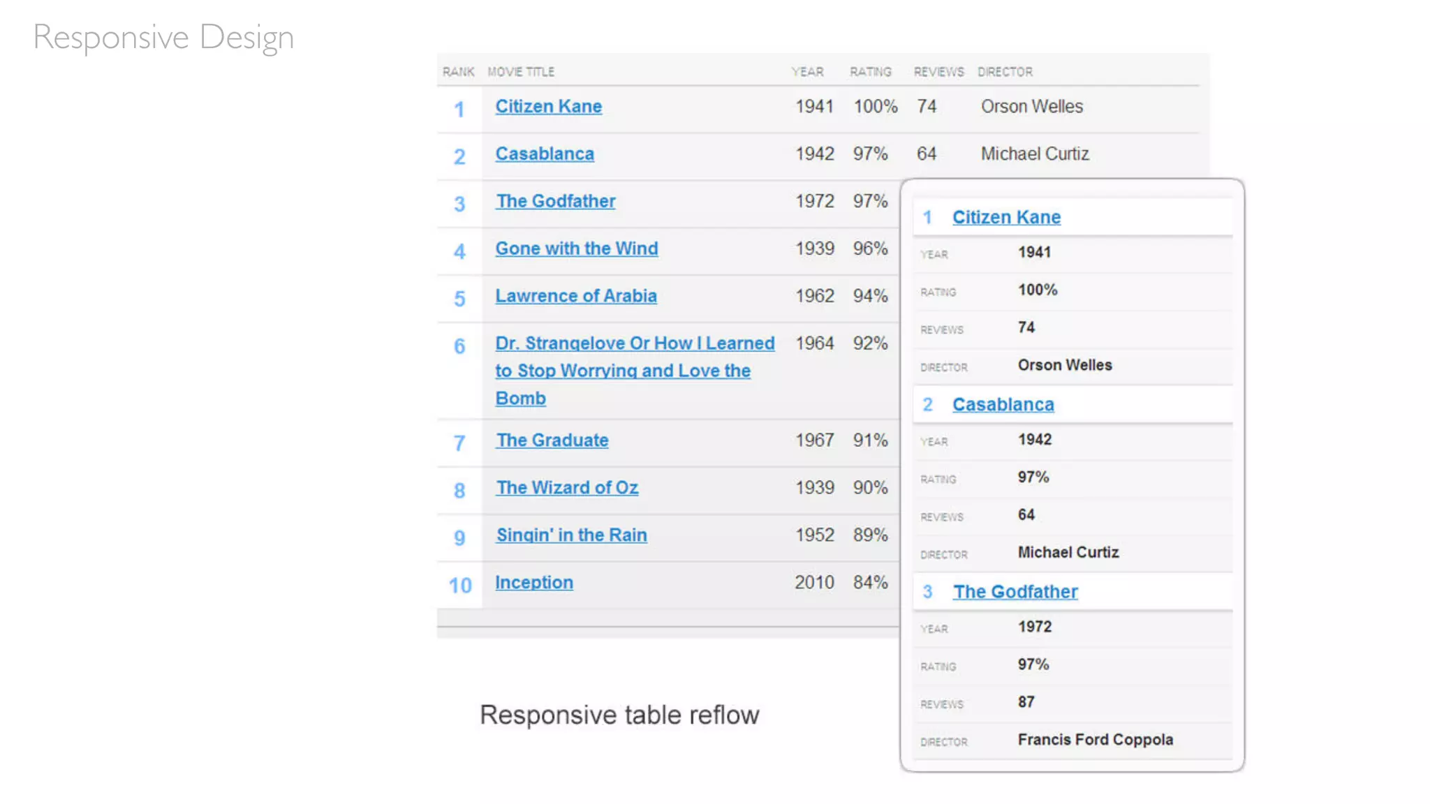Select 90% rating in Wizard of Oz row
The image size is (1430, 804).
click(870, 489)
